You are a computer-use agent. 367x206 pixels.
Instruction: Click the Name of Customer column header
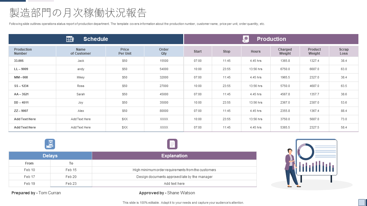(x=81, y=51)
